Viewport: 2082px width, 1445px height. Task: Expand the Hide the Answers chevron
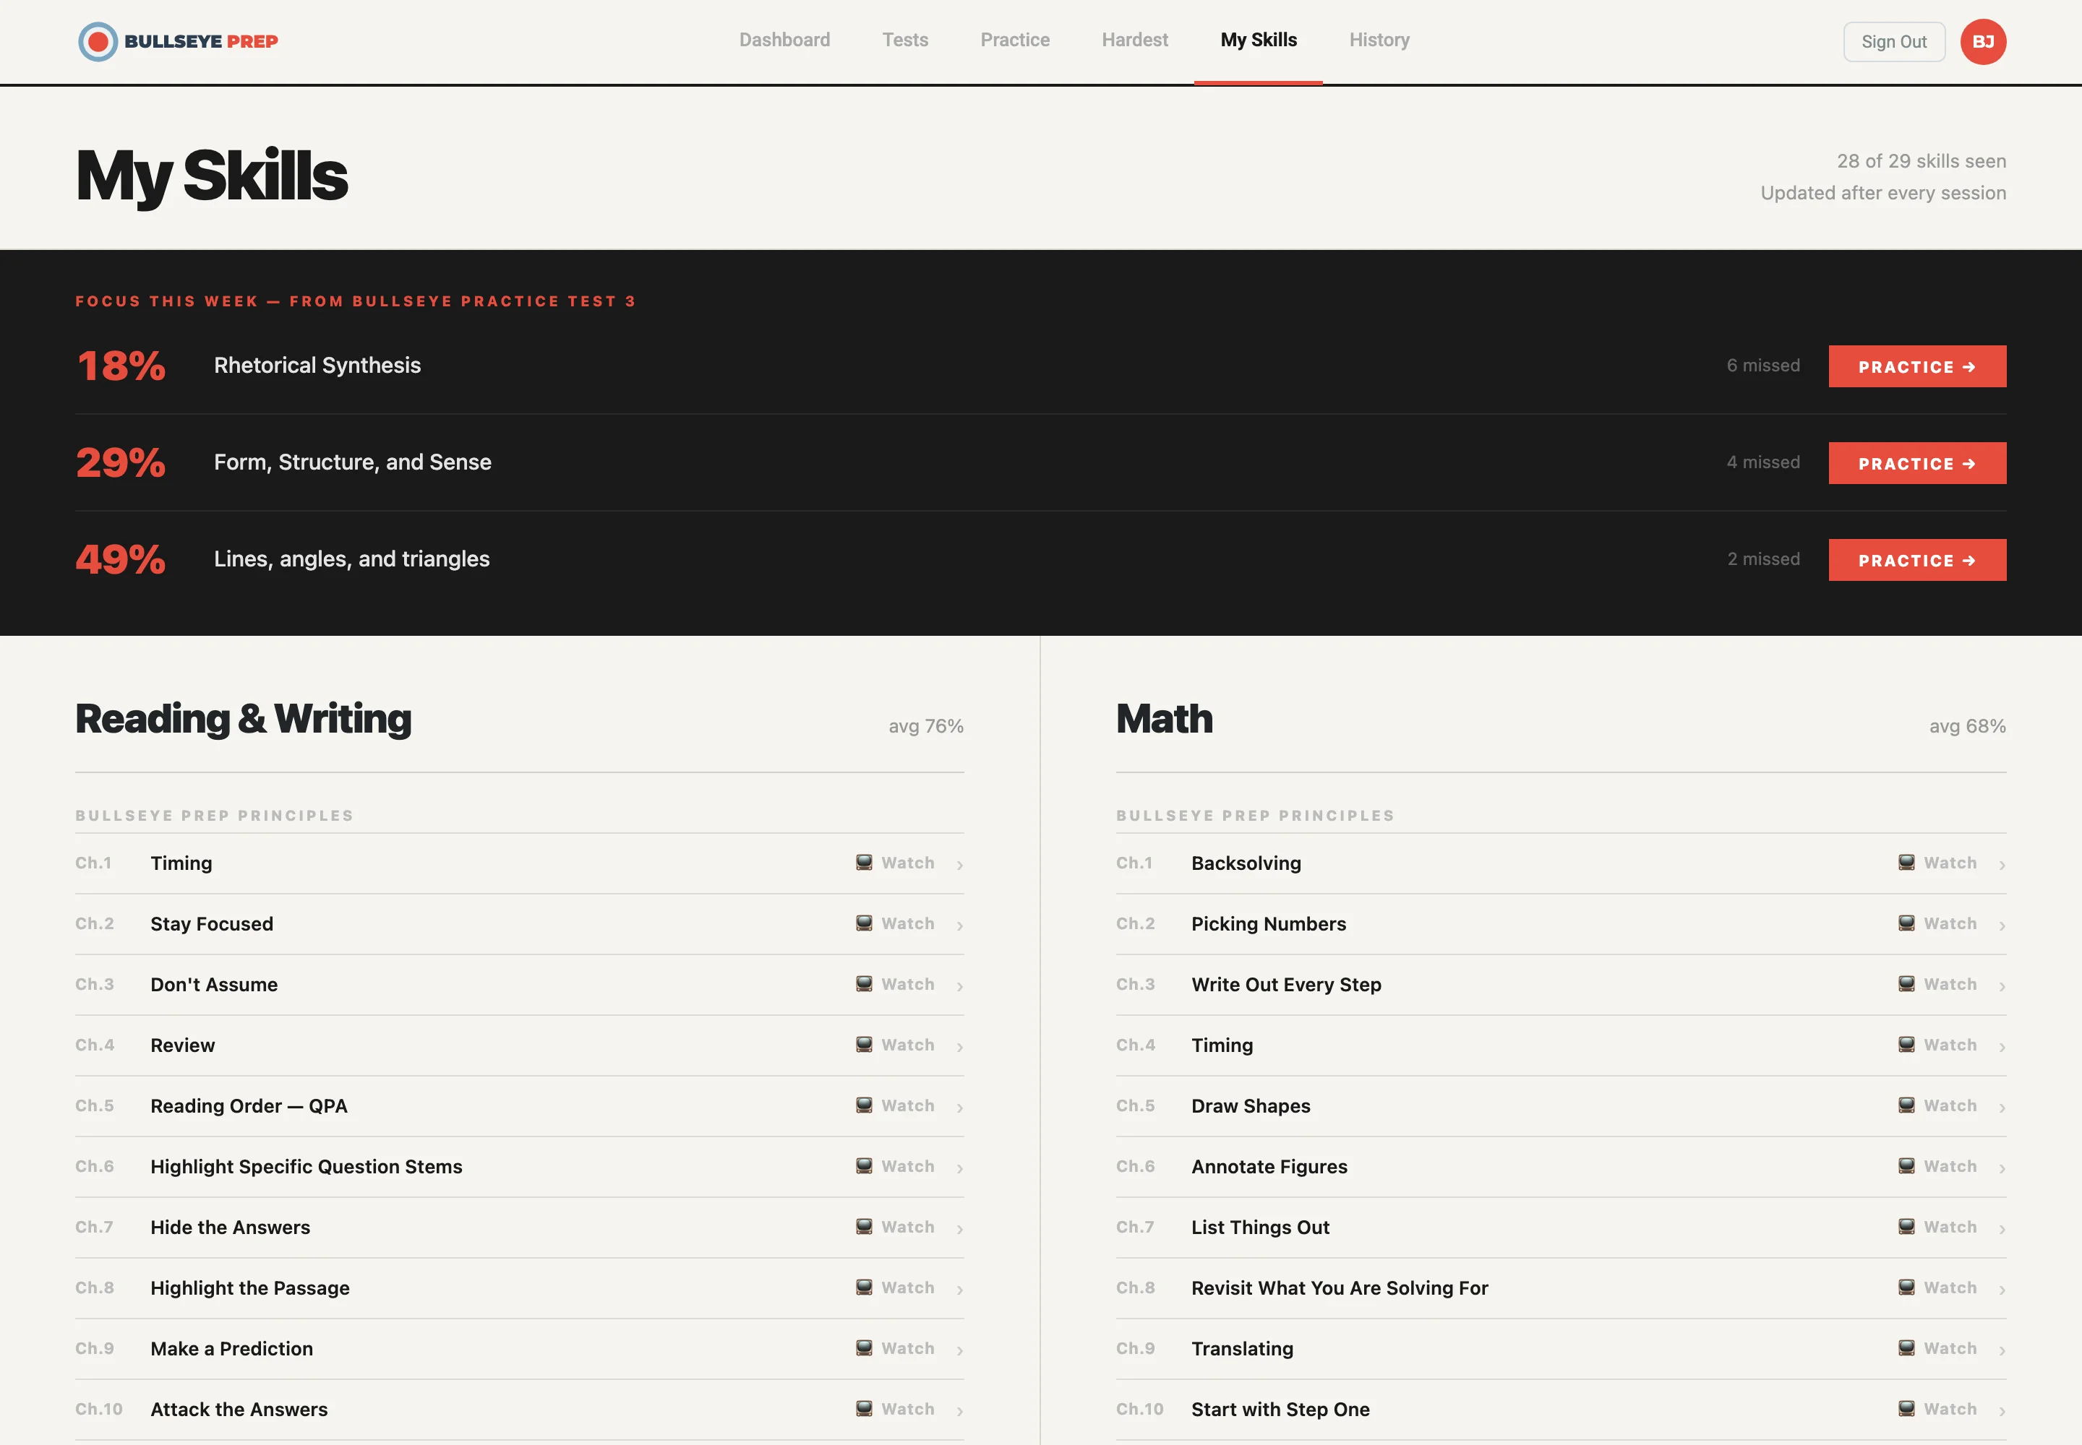959,1229
